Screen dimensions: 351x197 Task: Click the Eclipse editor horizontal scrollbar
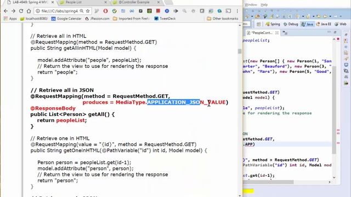pos(268,182)
